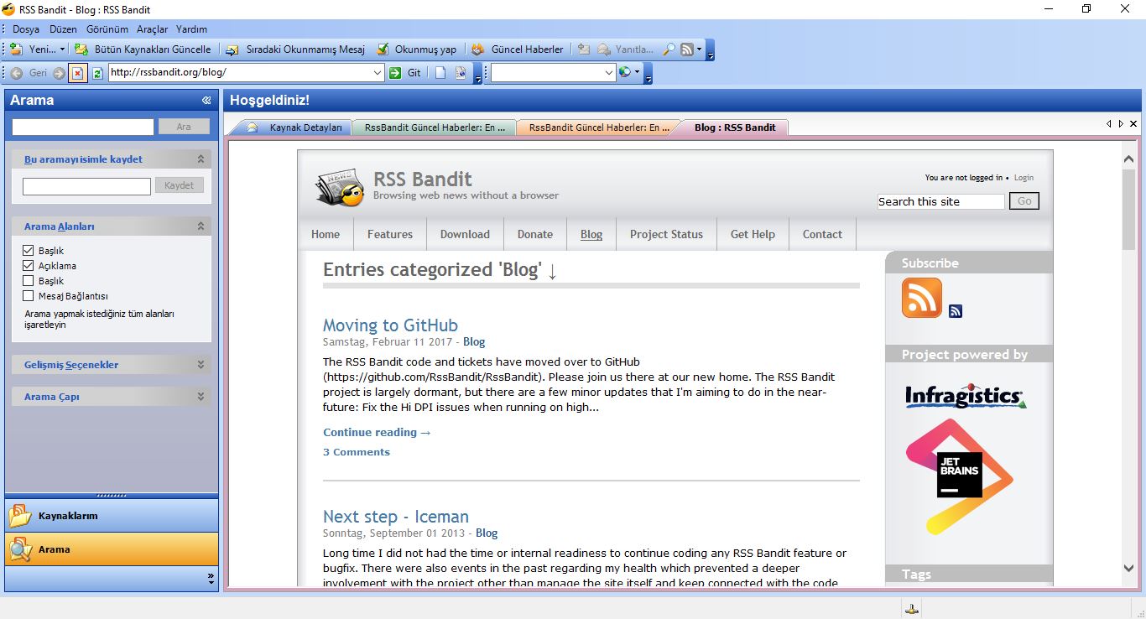This screenshot has height=619, width=1146.
Task: Open the web search combo box dropdown
Action: point(610,73)
